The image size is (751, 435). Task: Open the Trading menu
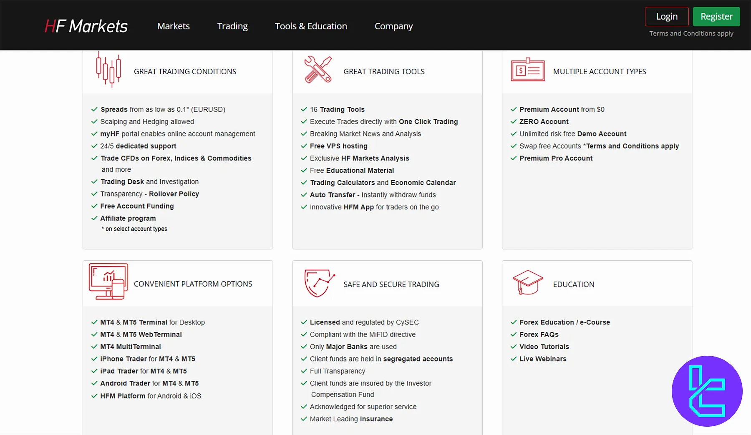pos(232,26)
